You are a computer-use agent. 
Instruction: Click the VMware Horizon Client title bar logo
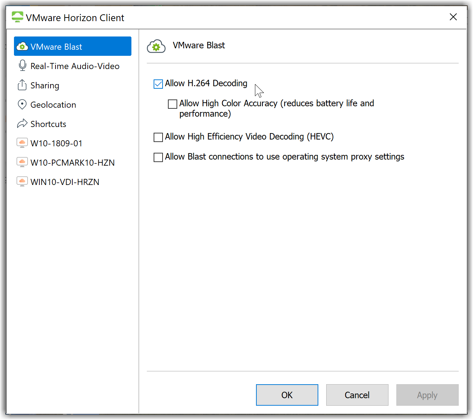point(17,17)
